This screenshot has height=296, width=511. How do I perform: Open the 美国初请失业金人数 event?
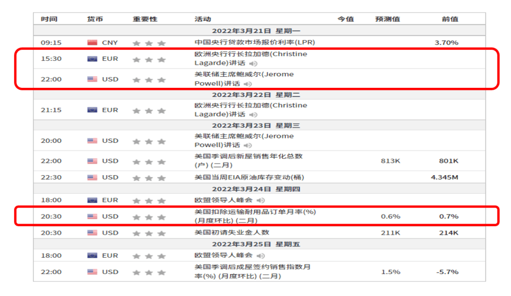coord(232,233)
